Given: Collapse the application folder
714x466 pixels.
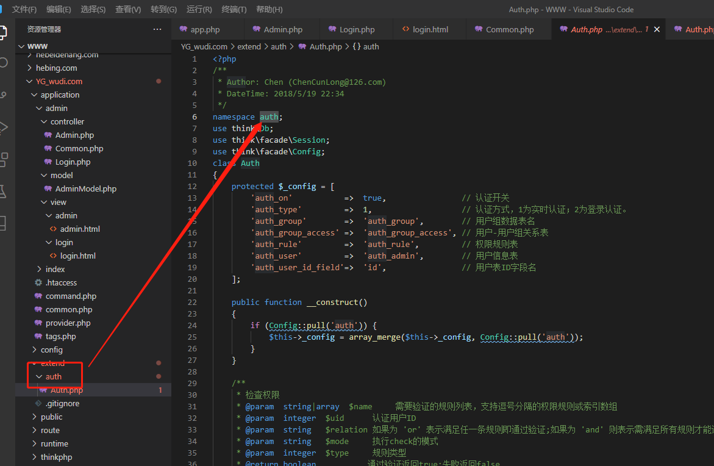Looking at the screenshot, I should point(34,95).
